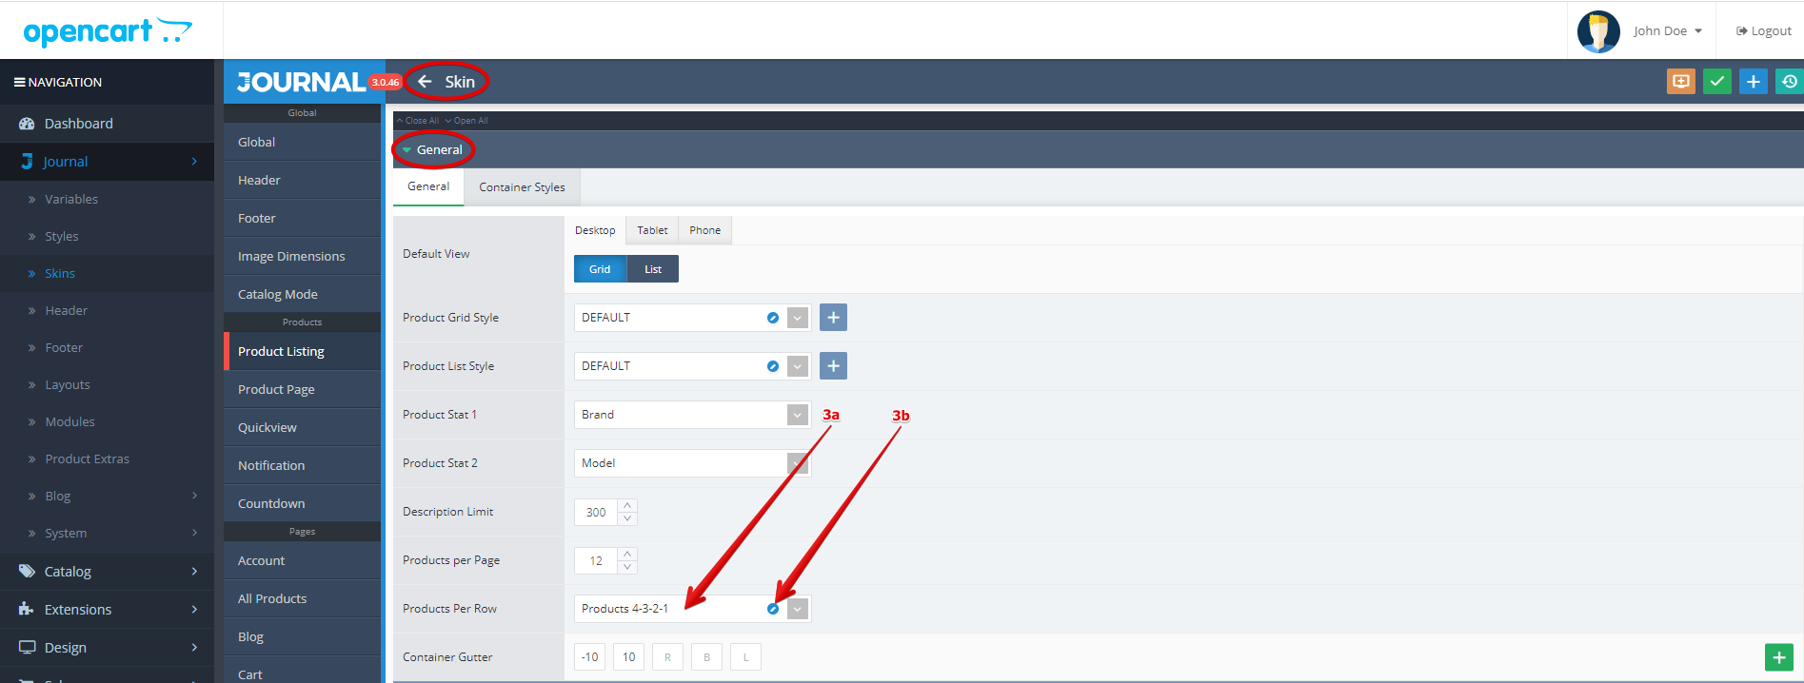Click the Container Gutter R field

pos(667,657)
